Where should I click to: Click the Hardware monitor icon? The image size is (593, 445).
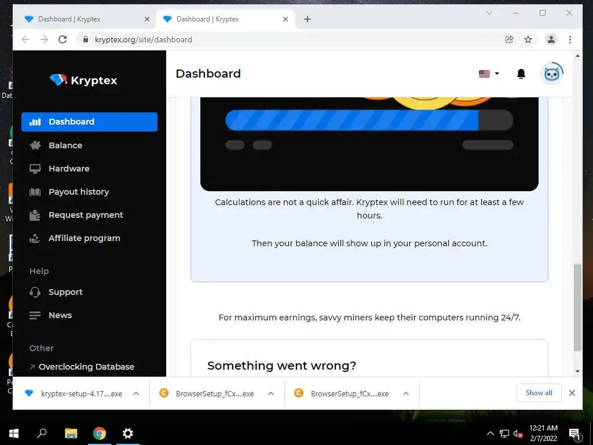coord(35,169)
